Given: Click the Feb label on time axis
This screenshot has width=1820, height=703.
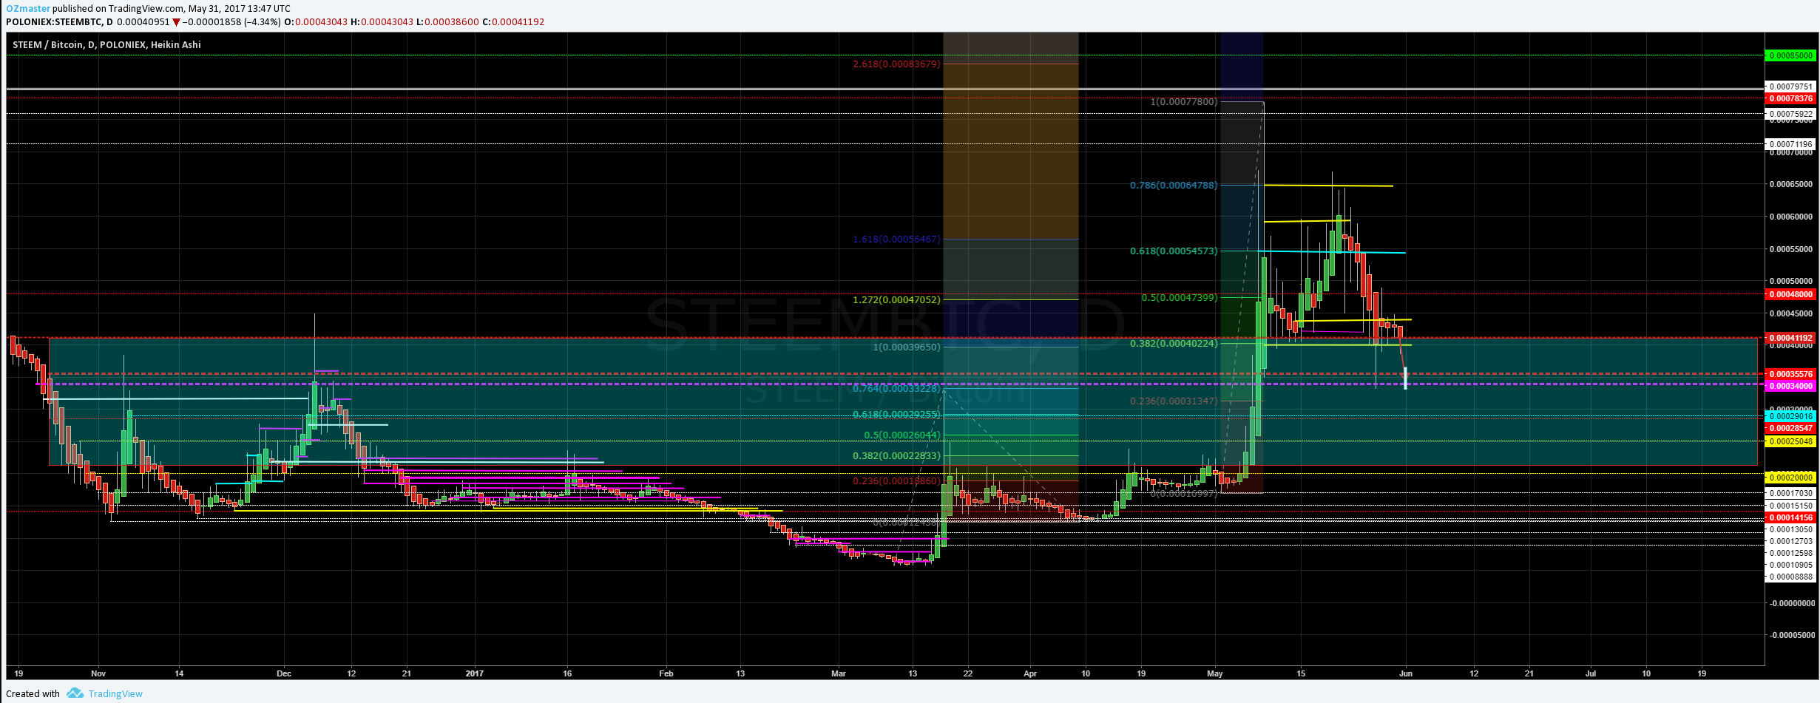Looking at the screenshot, I should pos(666,673).
